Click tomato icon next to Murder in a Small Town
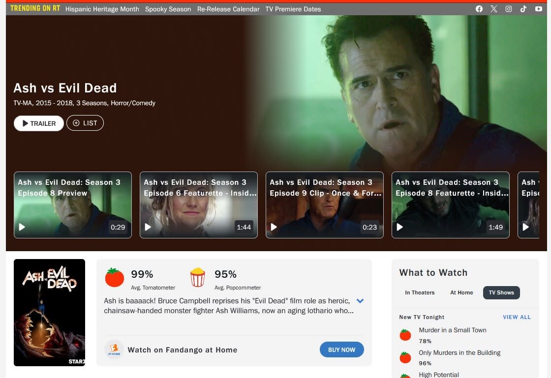This screenshot has height=378, width=551. (405, 335)
